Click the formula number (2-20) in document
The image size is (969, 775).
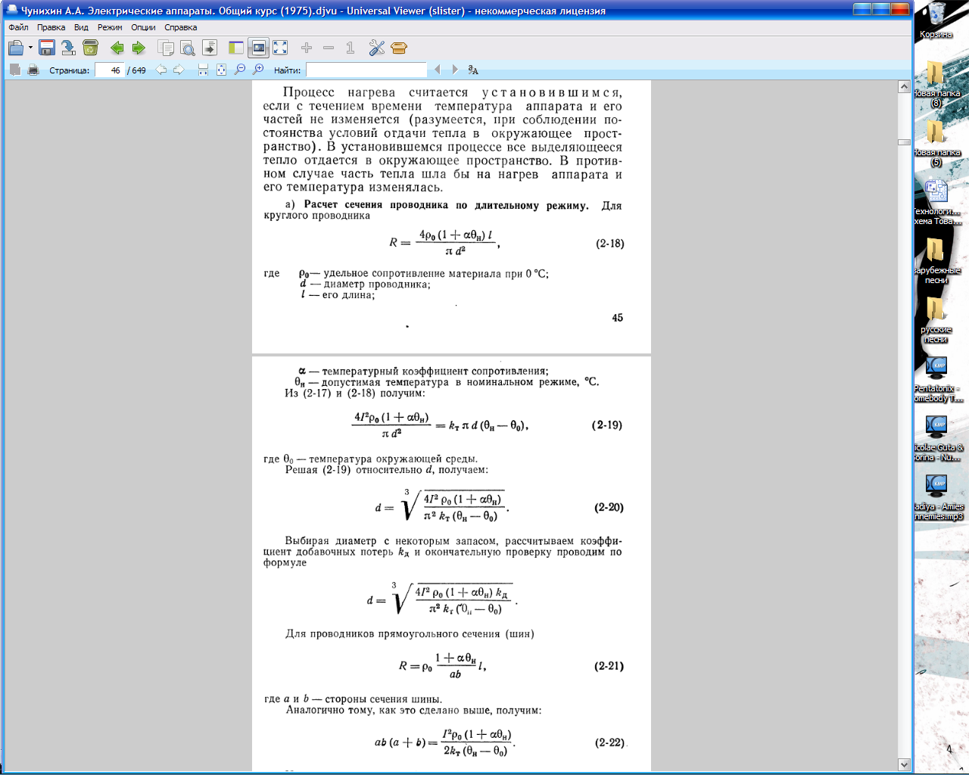[609, 508]
